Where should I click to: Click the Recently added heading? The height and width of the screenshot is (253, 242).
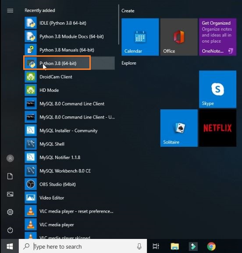[40, 11]
